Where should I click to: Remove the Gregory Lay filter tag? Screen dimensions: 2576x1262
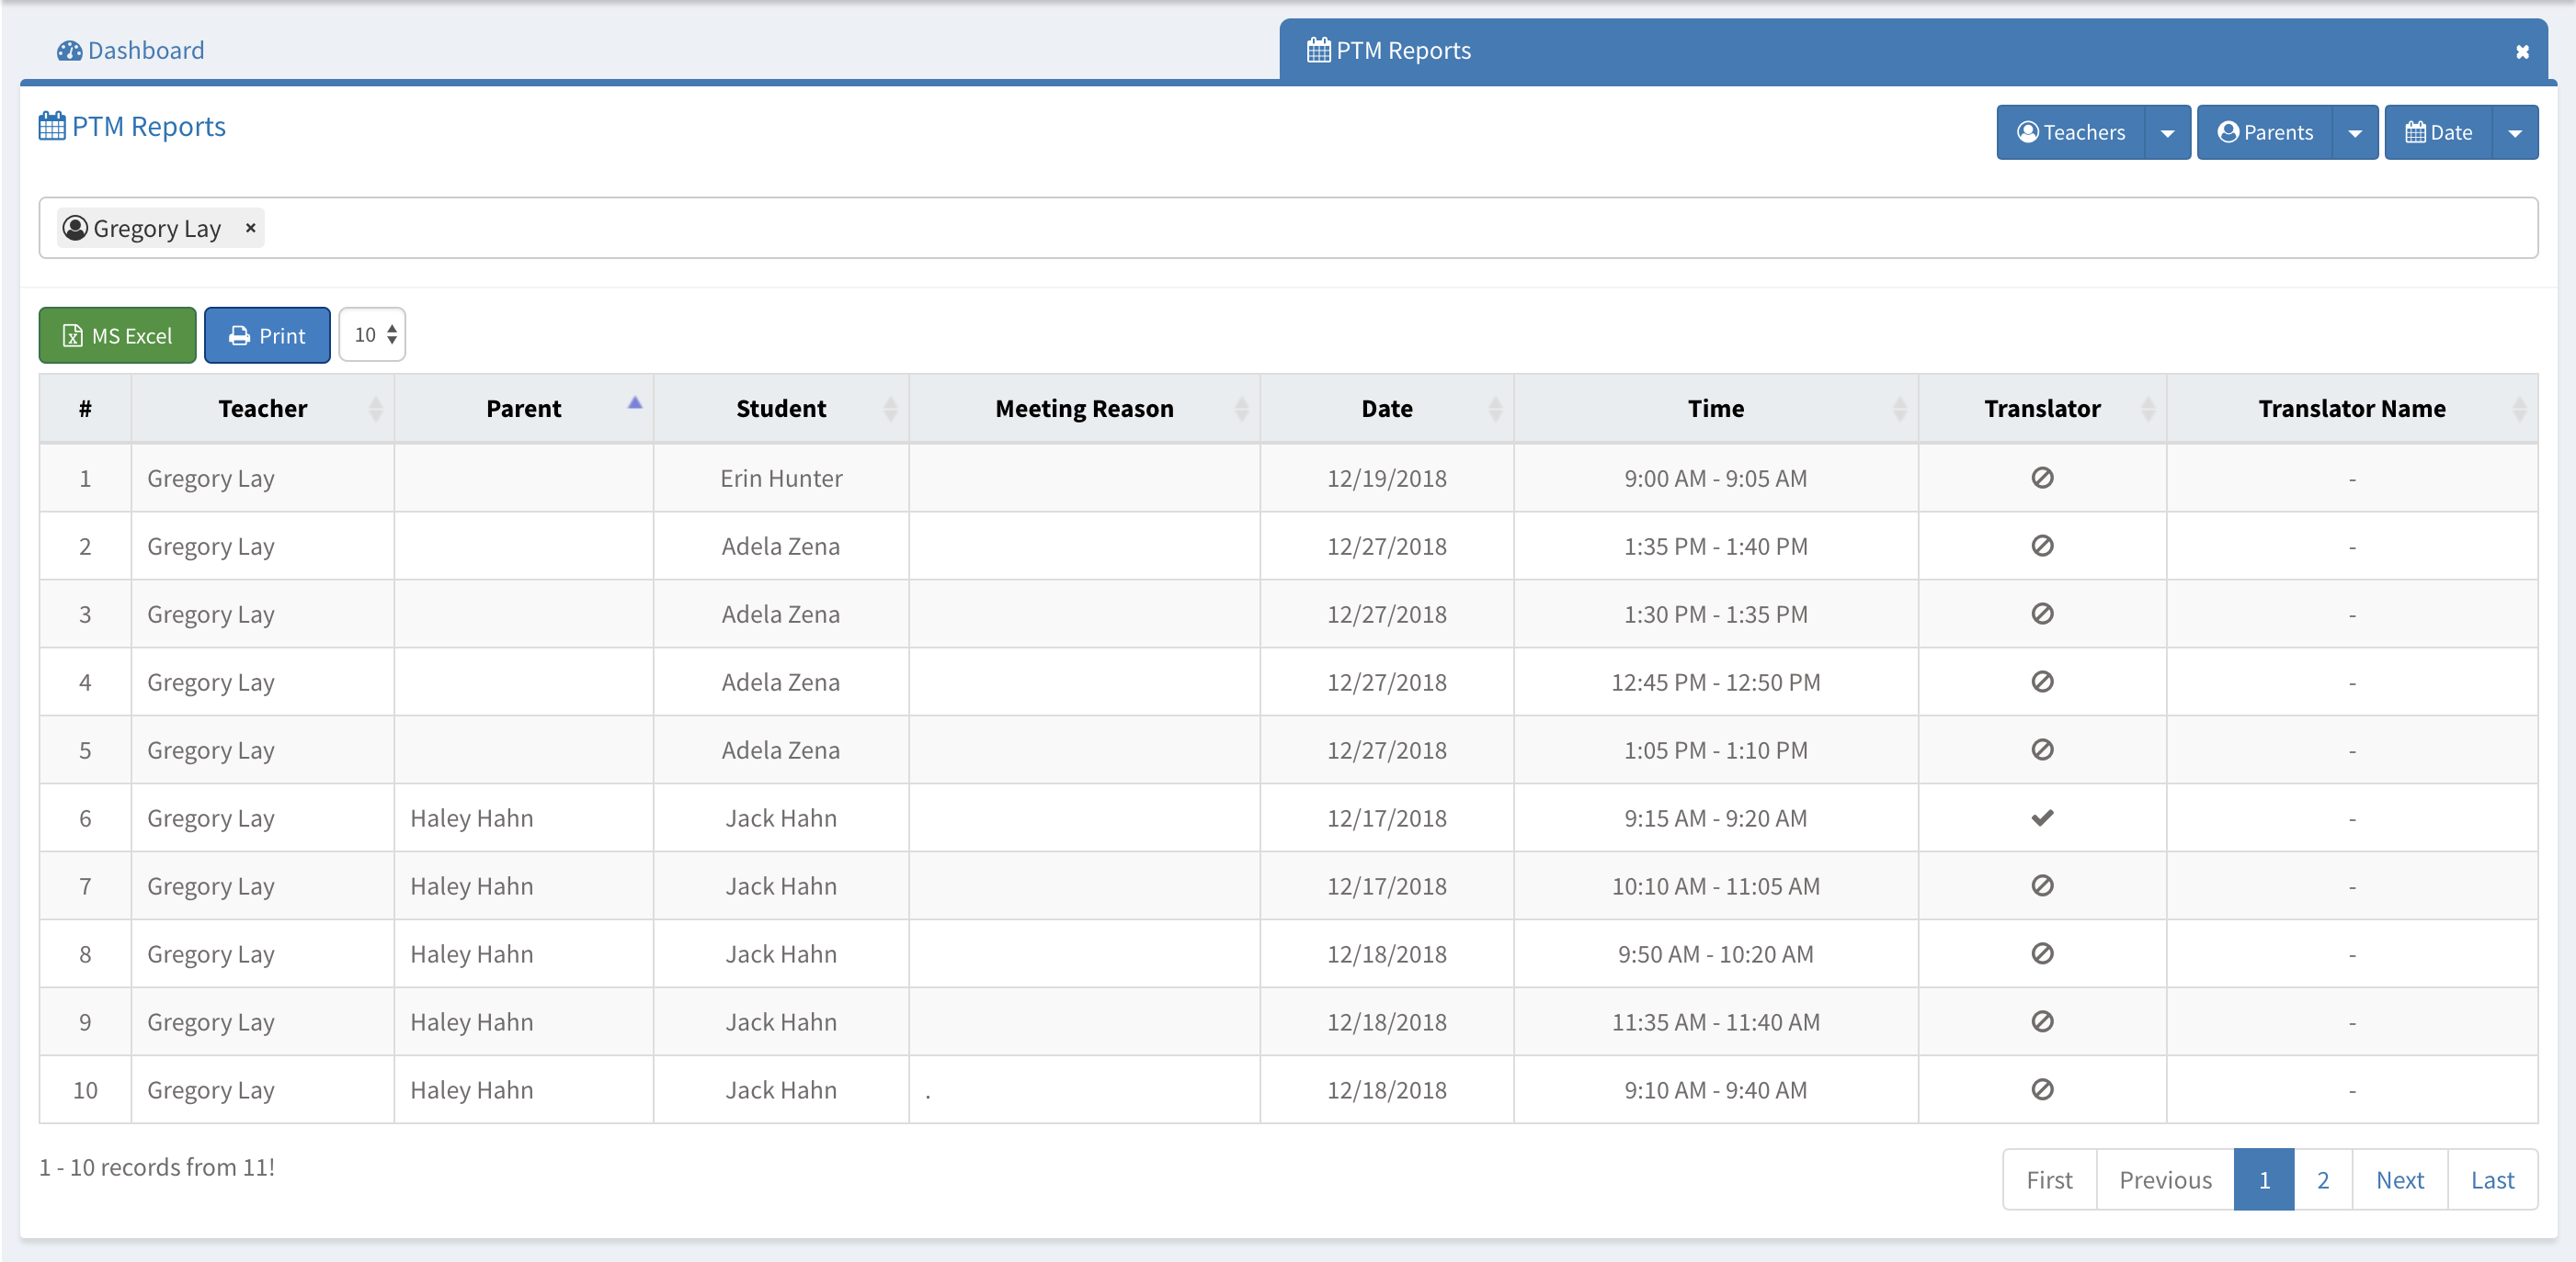250,228
